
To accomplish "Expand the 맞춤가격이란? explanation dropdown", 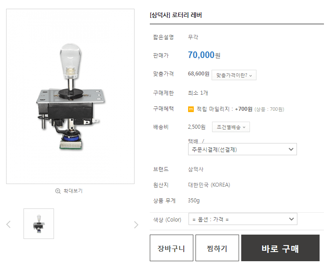I will pyautogui.click(x=234, y=75).
